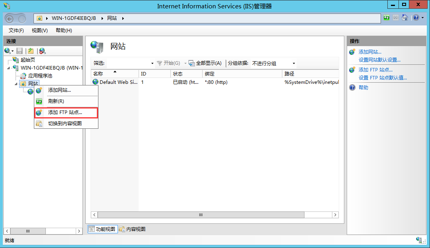Click 添加网站... link in actions pane
The image size is (430, 248).
click(370, 52)
